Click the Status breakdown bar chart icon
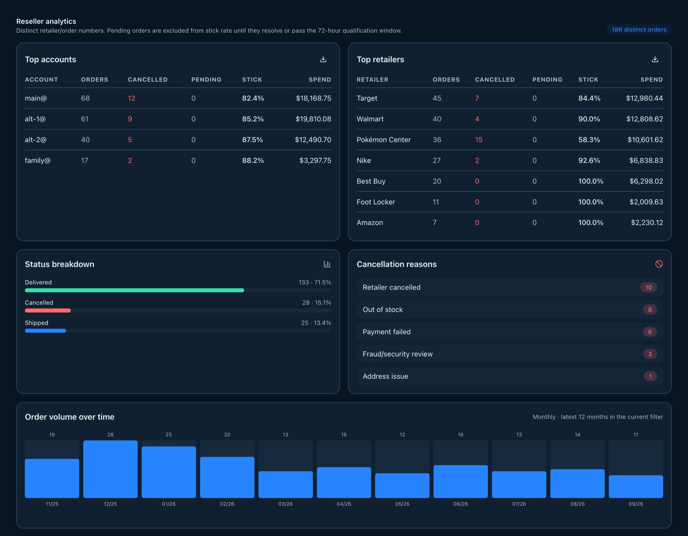Image resolution: width=688 pixels, height=536 pixels. point(327,264)
